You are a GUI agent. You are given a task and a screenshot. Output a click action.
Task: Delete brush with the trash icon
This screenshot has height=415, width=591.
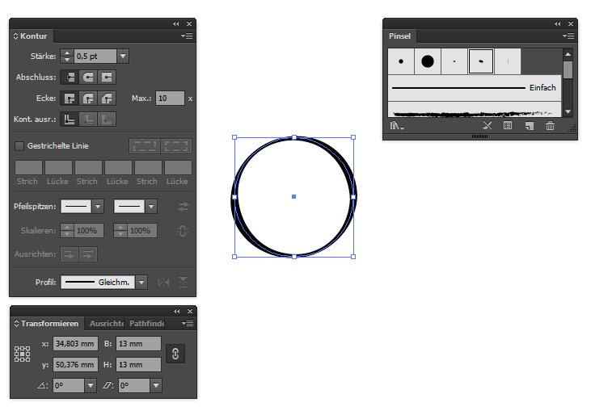551,126
